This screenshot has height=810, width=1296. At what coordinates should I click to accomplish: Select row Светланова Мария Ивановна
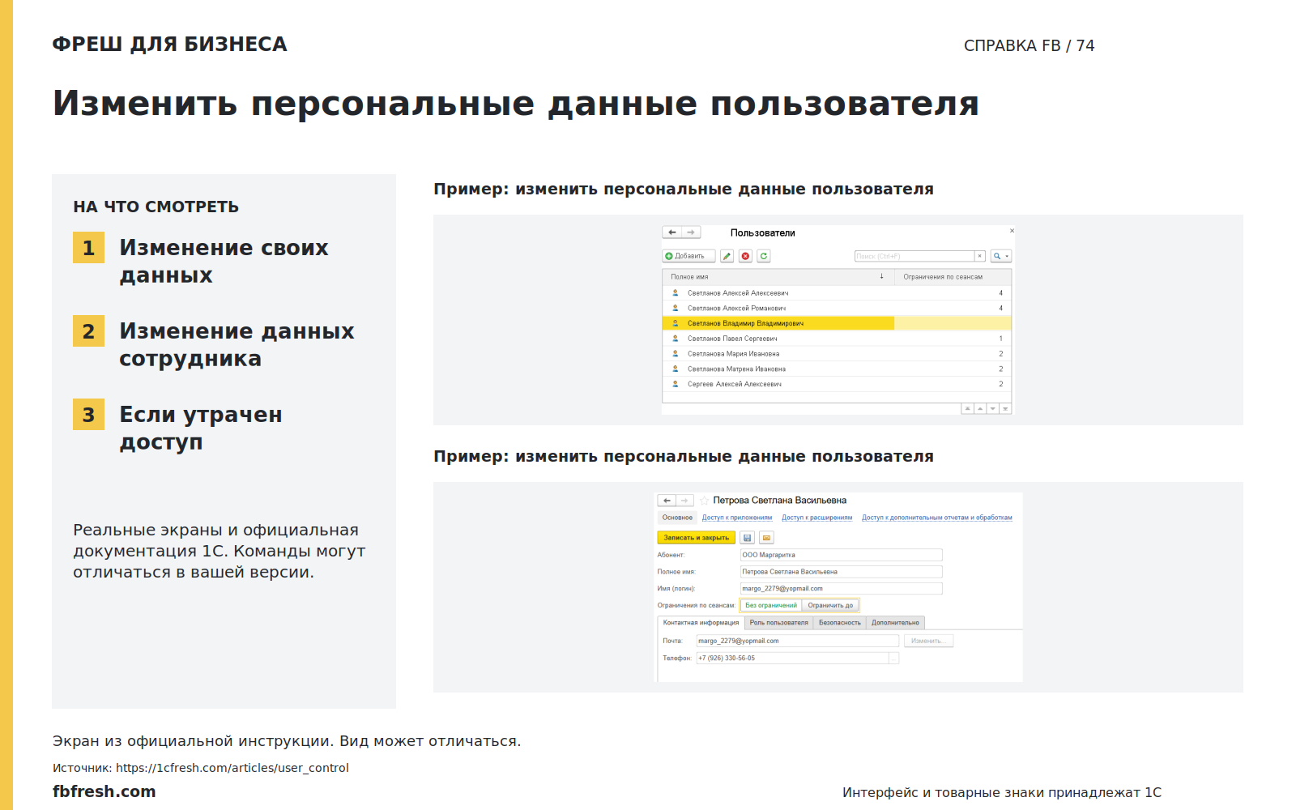click(837, 354)
